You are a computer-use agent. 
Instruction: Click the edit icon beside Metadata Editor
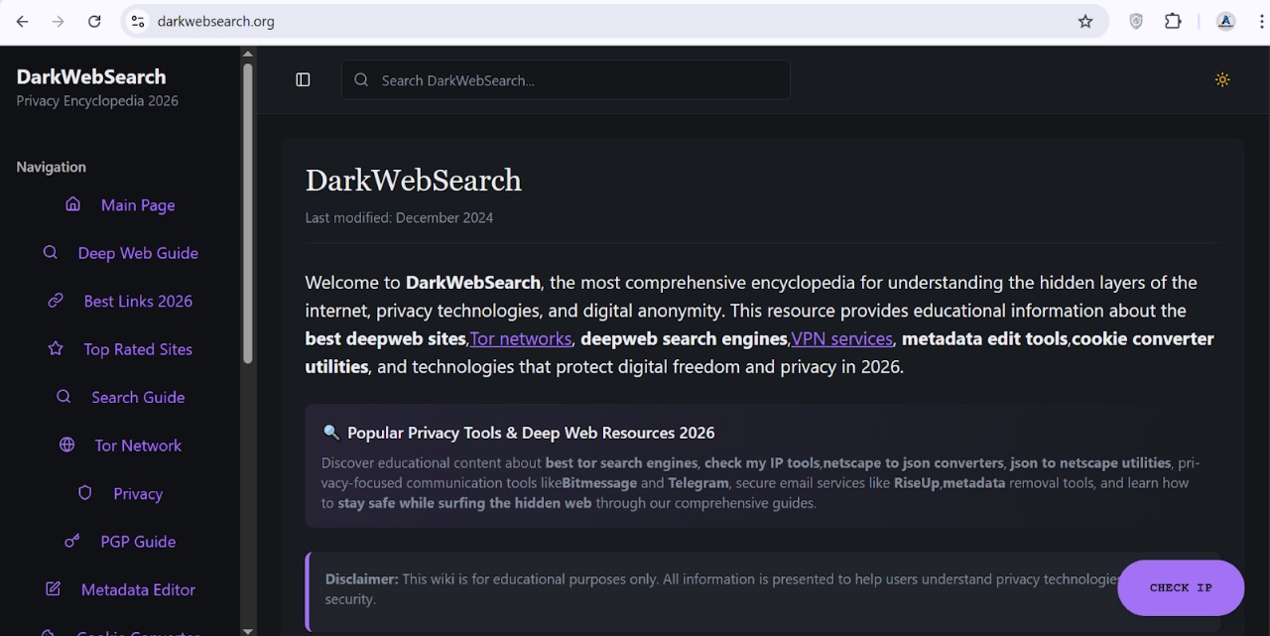(54, 589)
